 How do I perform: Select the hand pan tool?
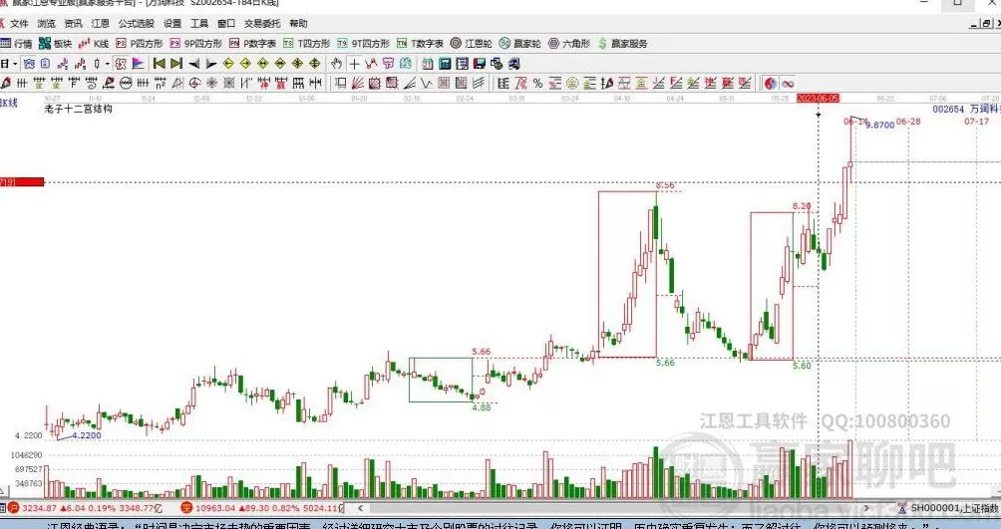pyautogui.click(x=337, y=64)
